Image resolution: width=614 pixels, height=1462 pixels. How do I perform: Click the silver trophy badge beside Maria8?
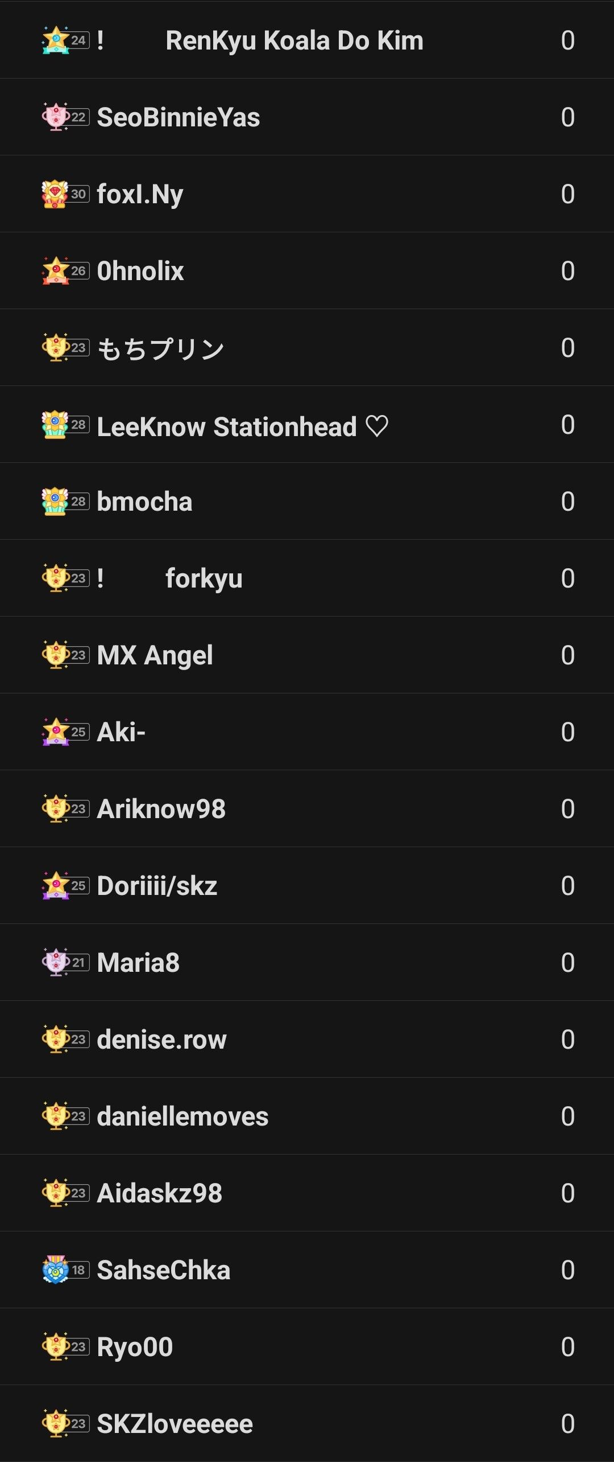click(55, 963)
